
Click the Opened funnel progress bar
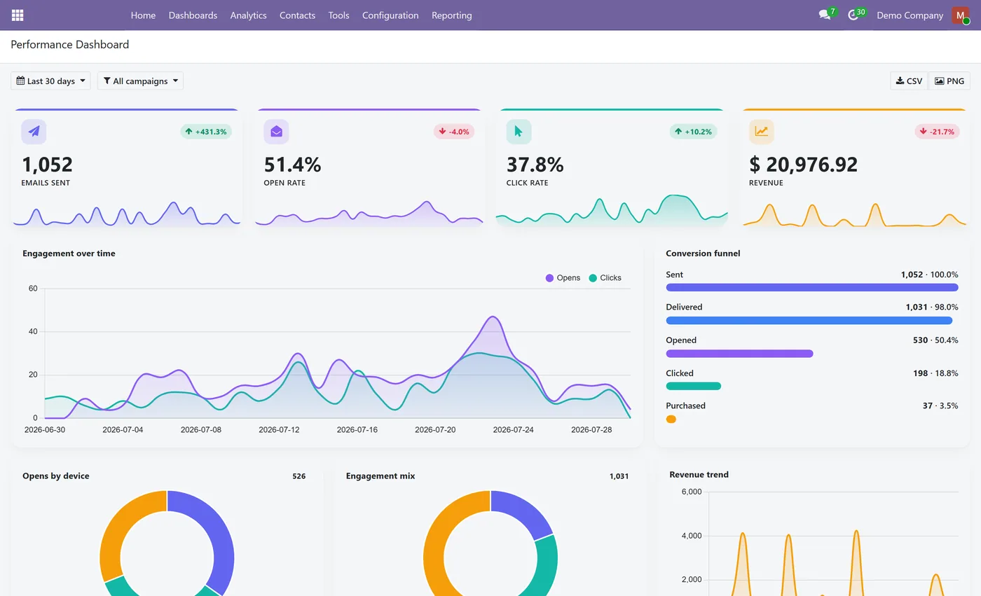(739, 354)
